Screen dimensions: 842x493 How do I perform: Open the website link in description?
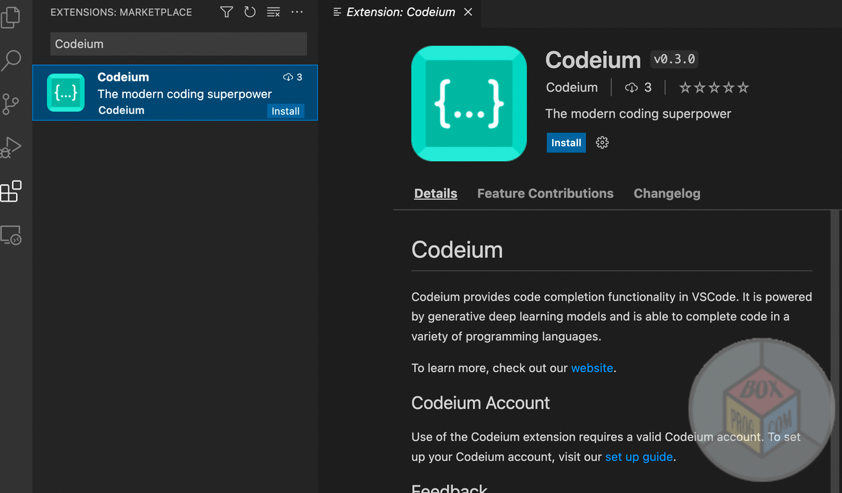click(592, 368)
